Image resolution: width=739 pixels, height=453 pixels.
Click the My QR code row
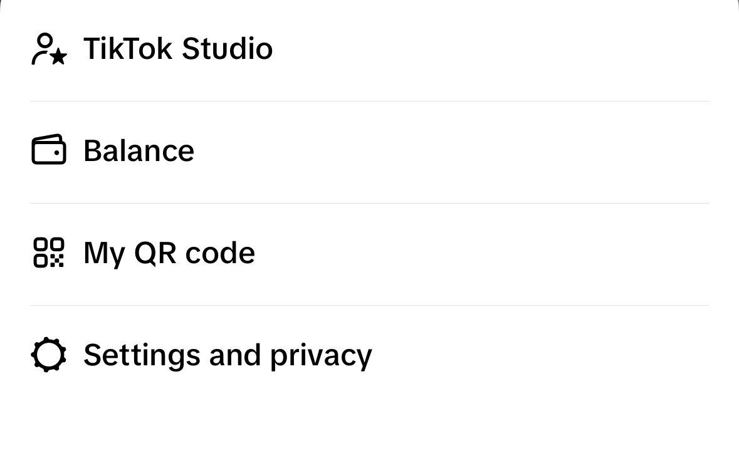tap(251, 253)
